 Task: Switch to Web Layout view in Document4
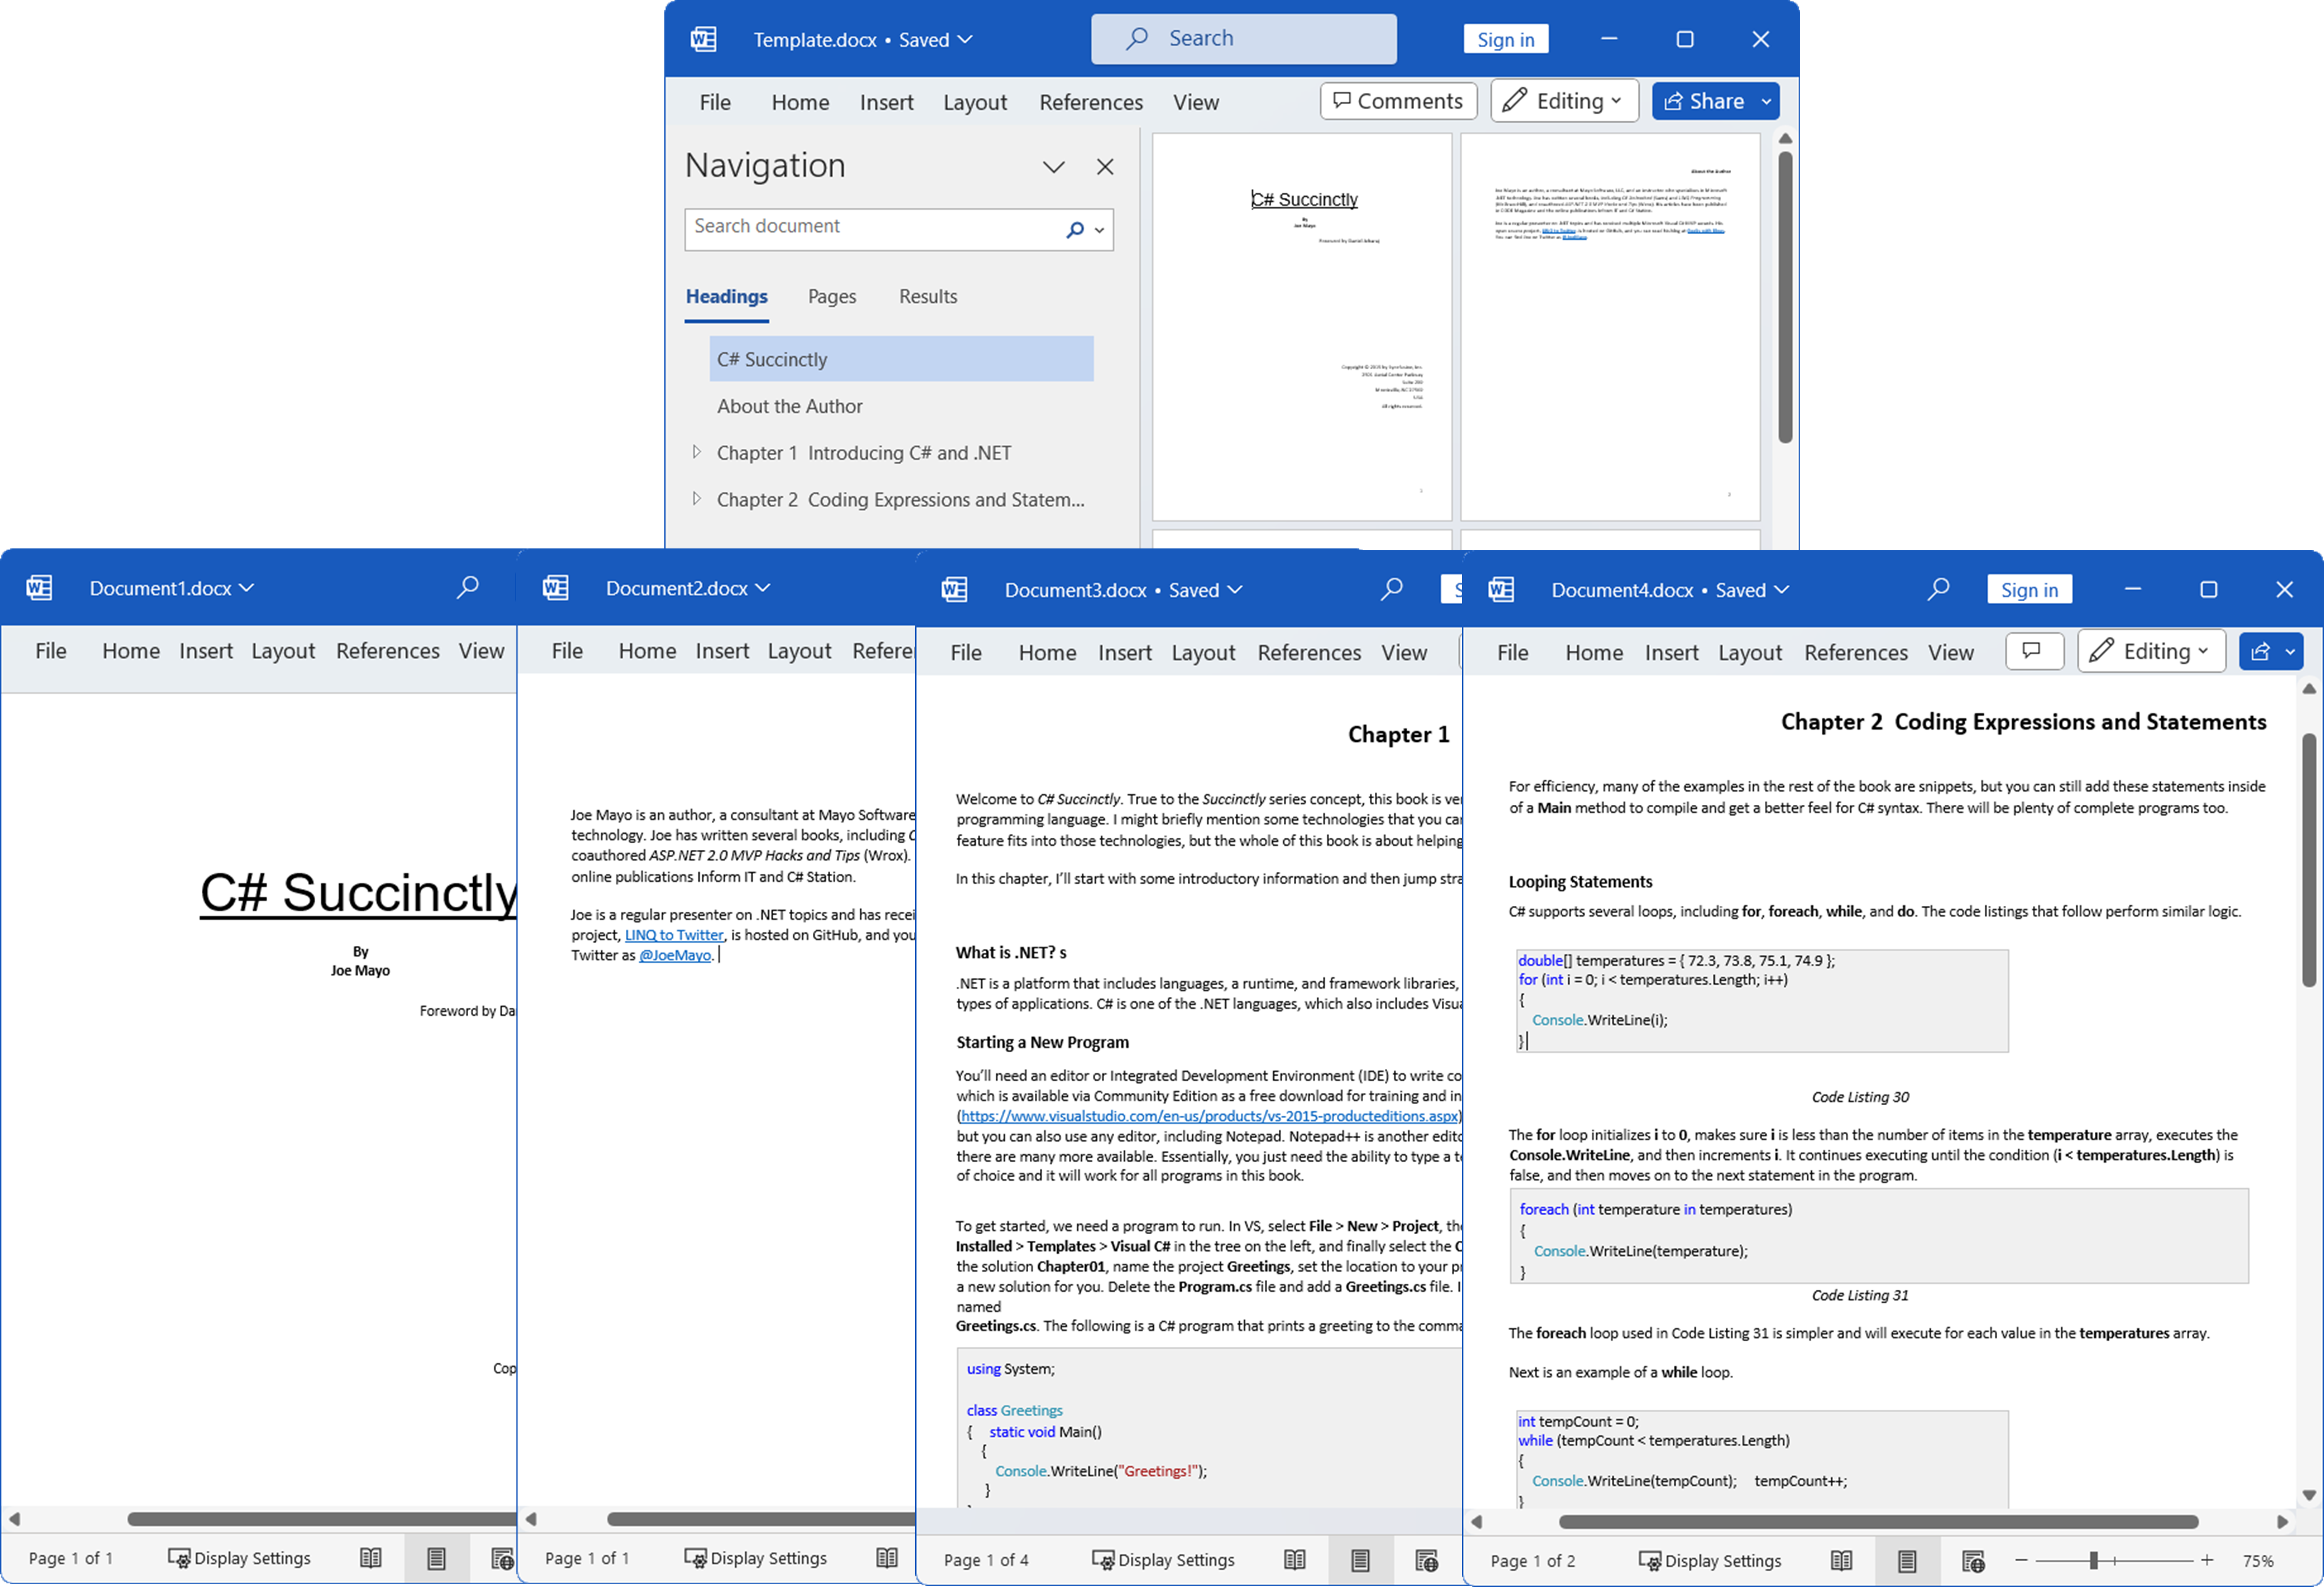point(1973,1560)
